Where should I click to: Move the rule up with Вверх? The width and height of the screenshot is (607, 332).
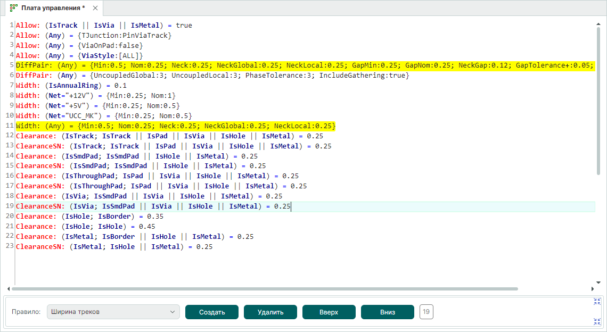[329, 312]
